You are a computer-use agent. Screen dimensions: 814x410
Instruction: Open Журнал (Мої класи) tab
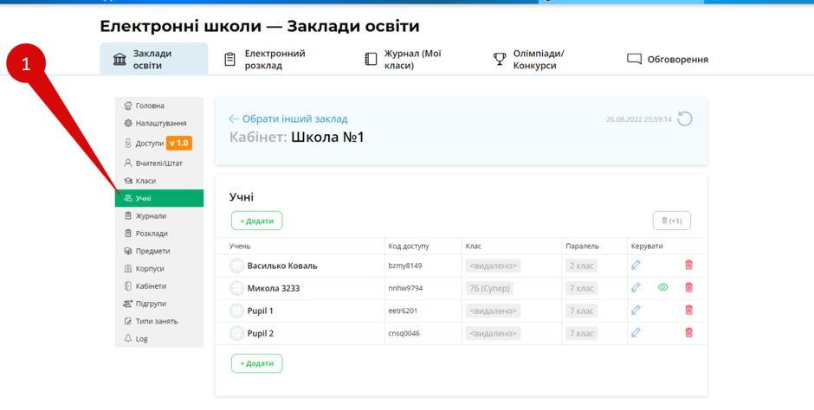(x=404, y=59)
